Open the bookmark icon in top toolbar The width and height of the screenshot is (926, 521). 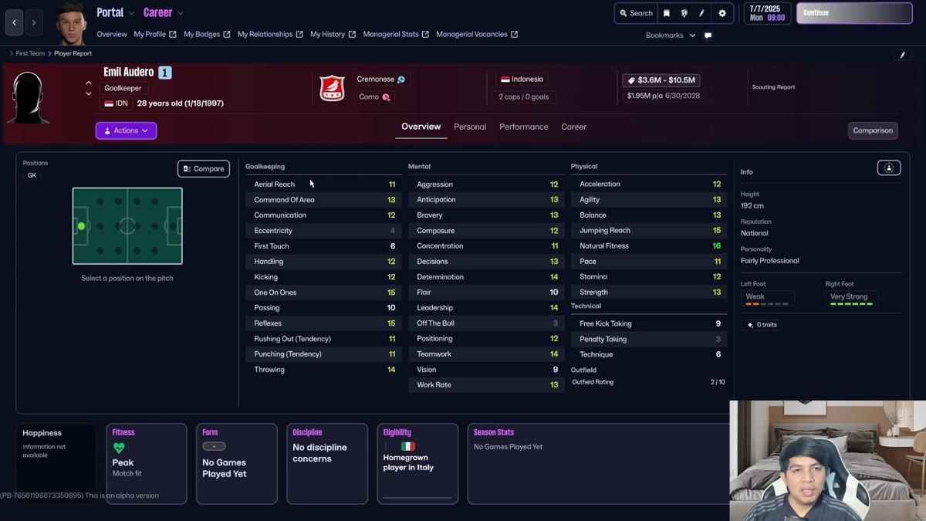click(x=667, y=13)
